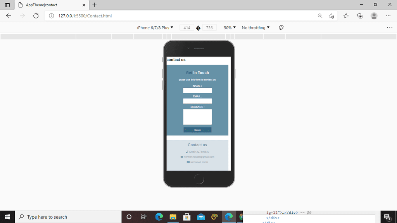Submit the contact form
Screen dimensions: 397x223
[x=197, y=130]
